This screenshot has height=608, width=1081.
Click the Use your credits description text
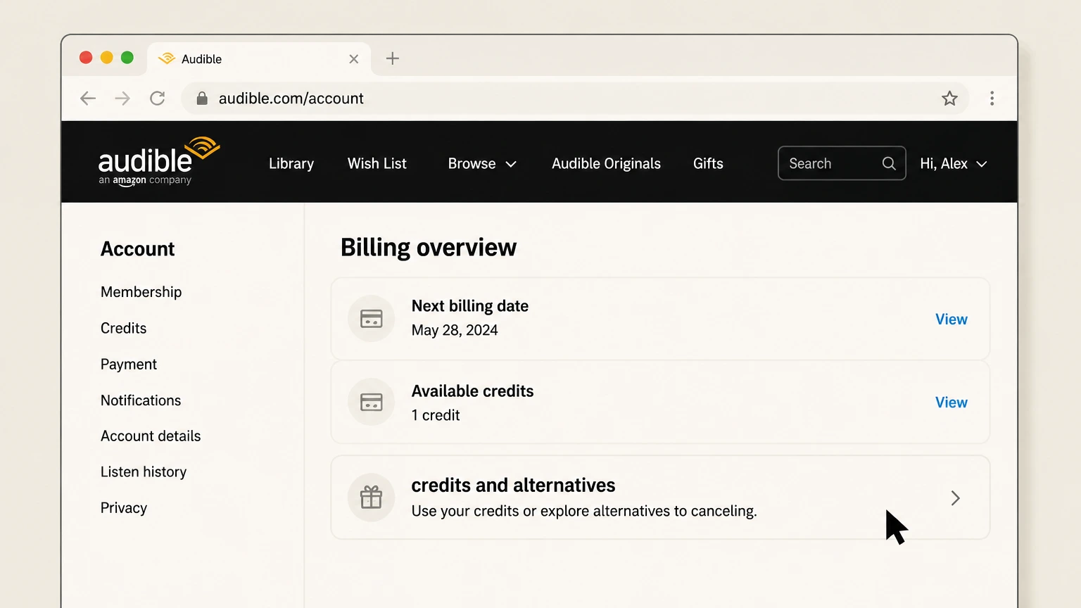(584, 511)
